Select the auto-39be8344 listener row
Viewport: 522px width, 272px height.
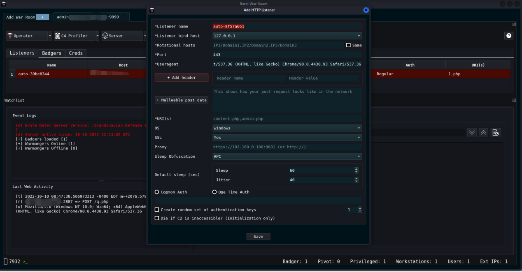260,74
